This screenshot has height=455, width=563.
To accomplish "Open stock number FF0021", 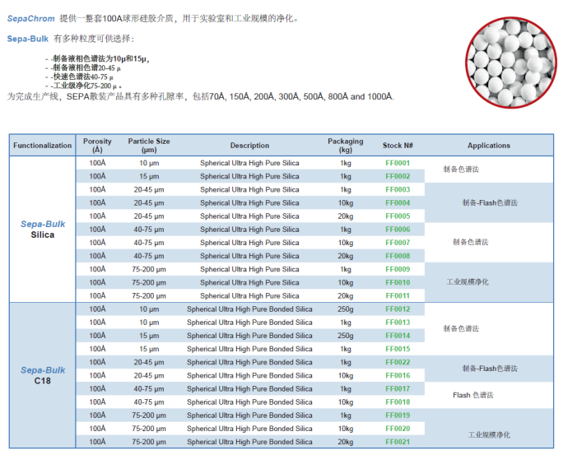I will (x=398, y=442).
